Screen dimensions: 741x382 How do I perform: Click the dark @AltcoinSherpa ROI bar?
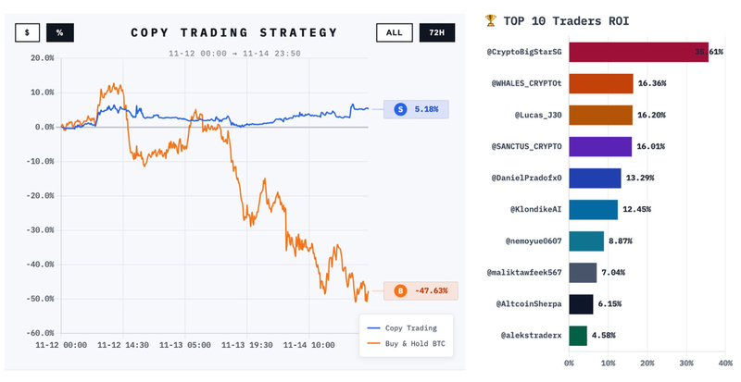(580, 303)
